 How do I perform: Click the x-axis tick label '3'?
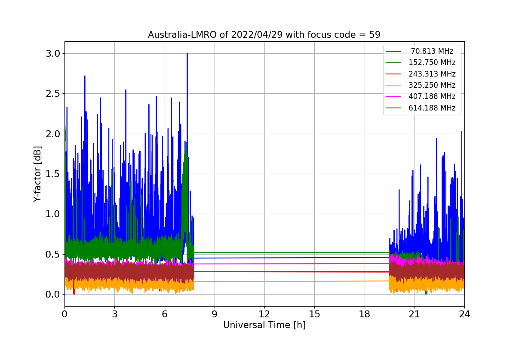click(x=114, y=313)
